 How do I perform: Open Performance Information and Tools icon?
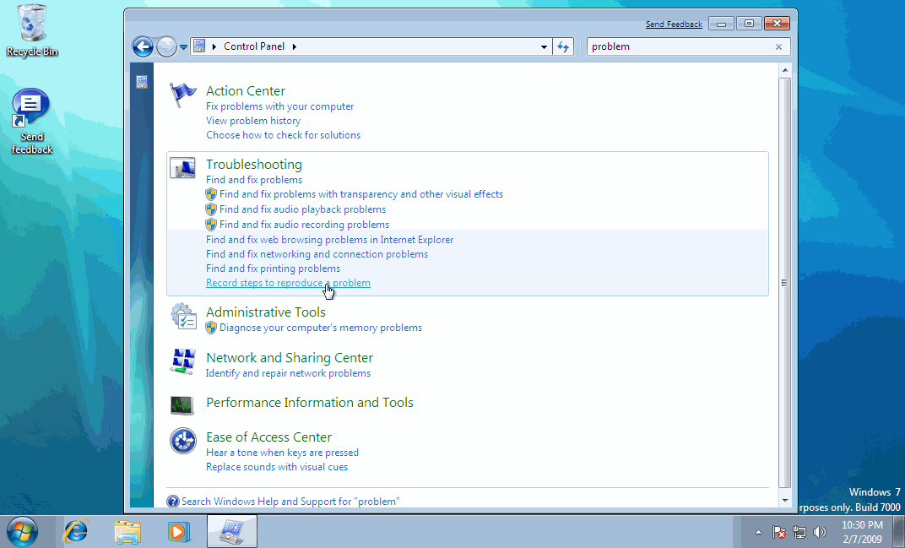[182, 405]
